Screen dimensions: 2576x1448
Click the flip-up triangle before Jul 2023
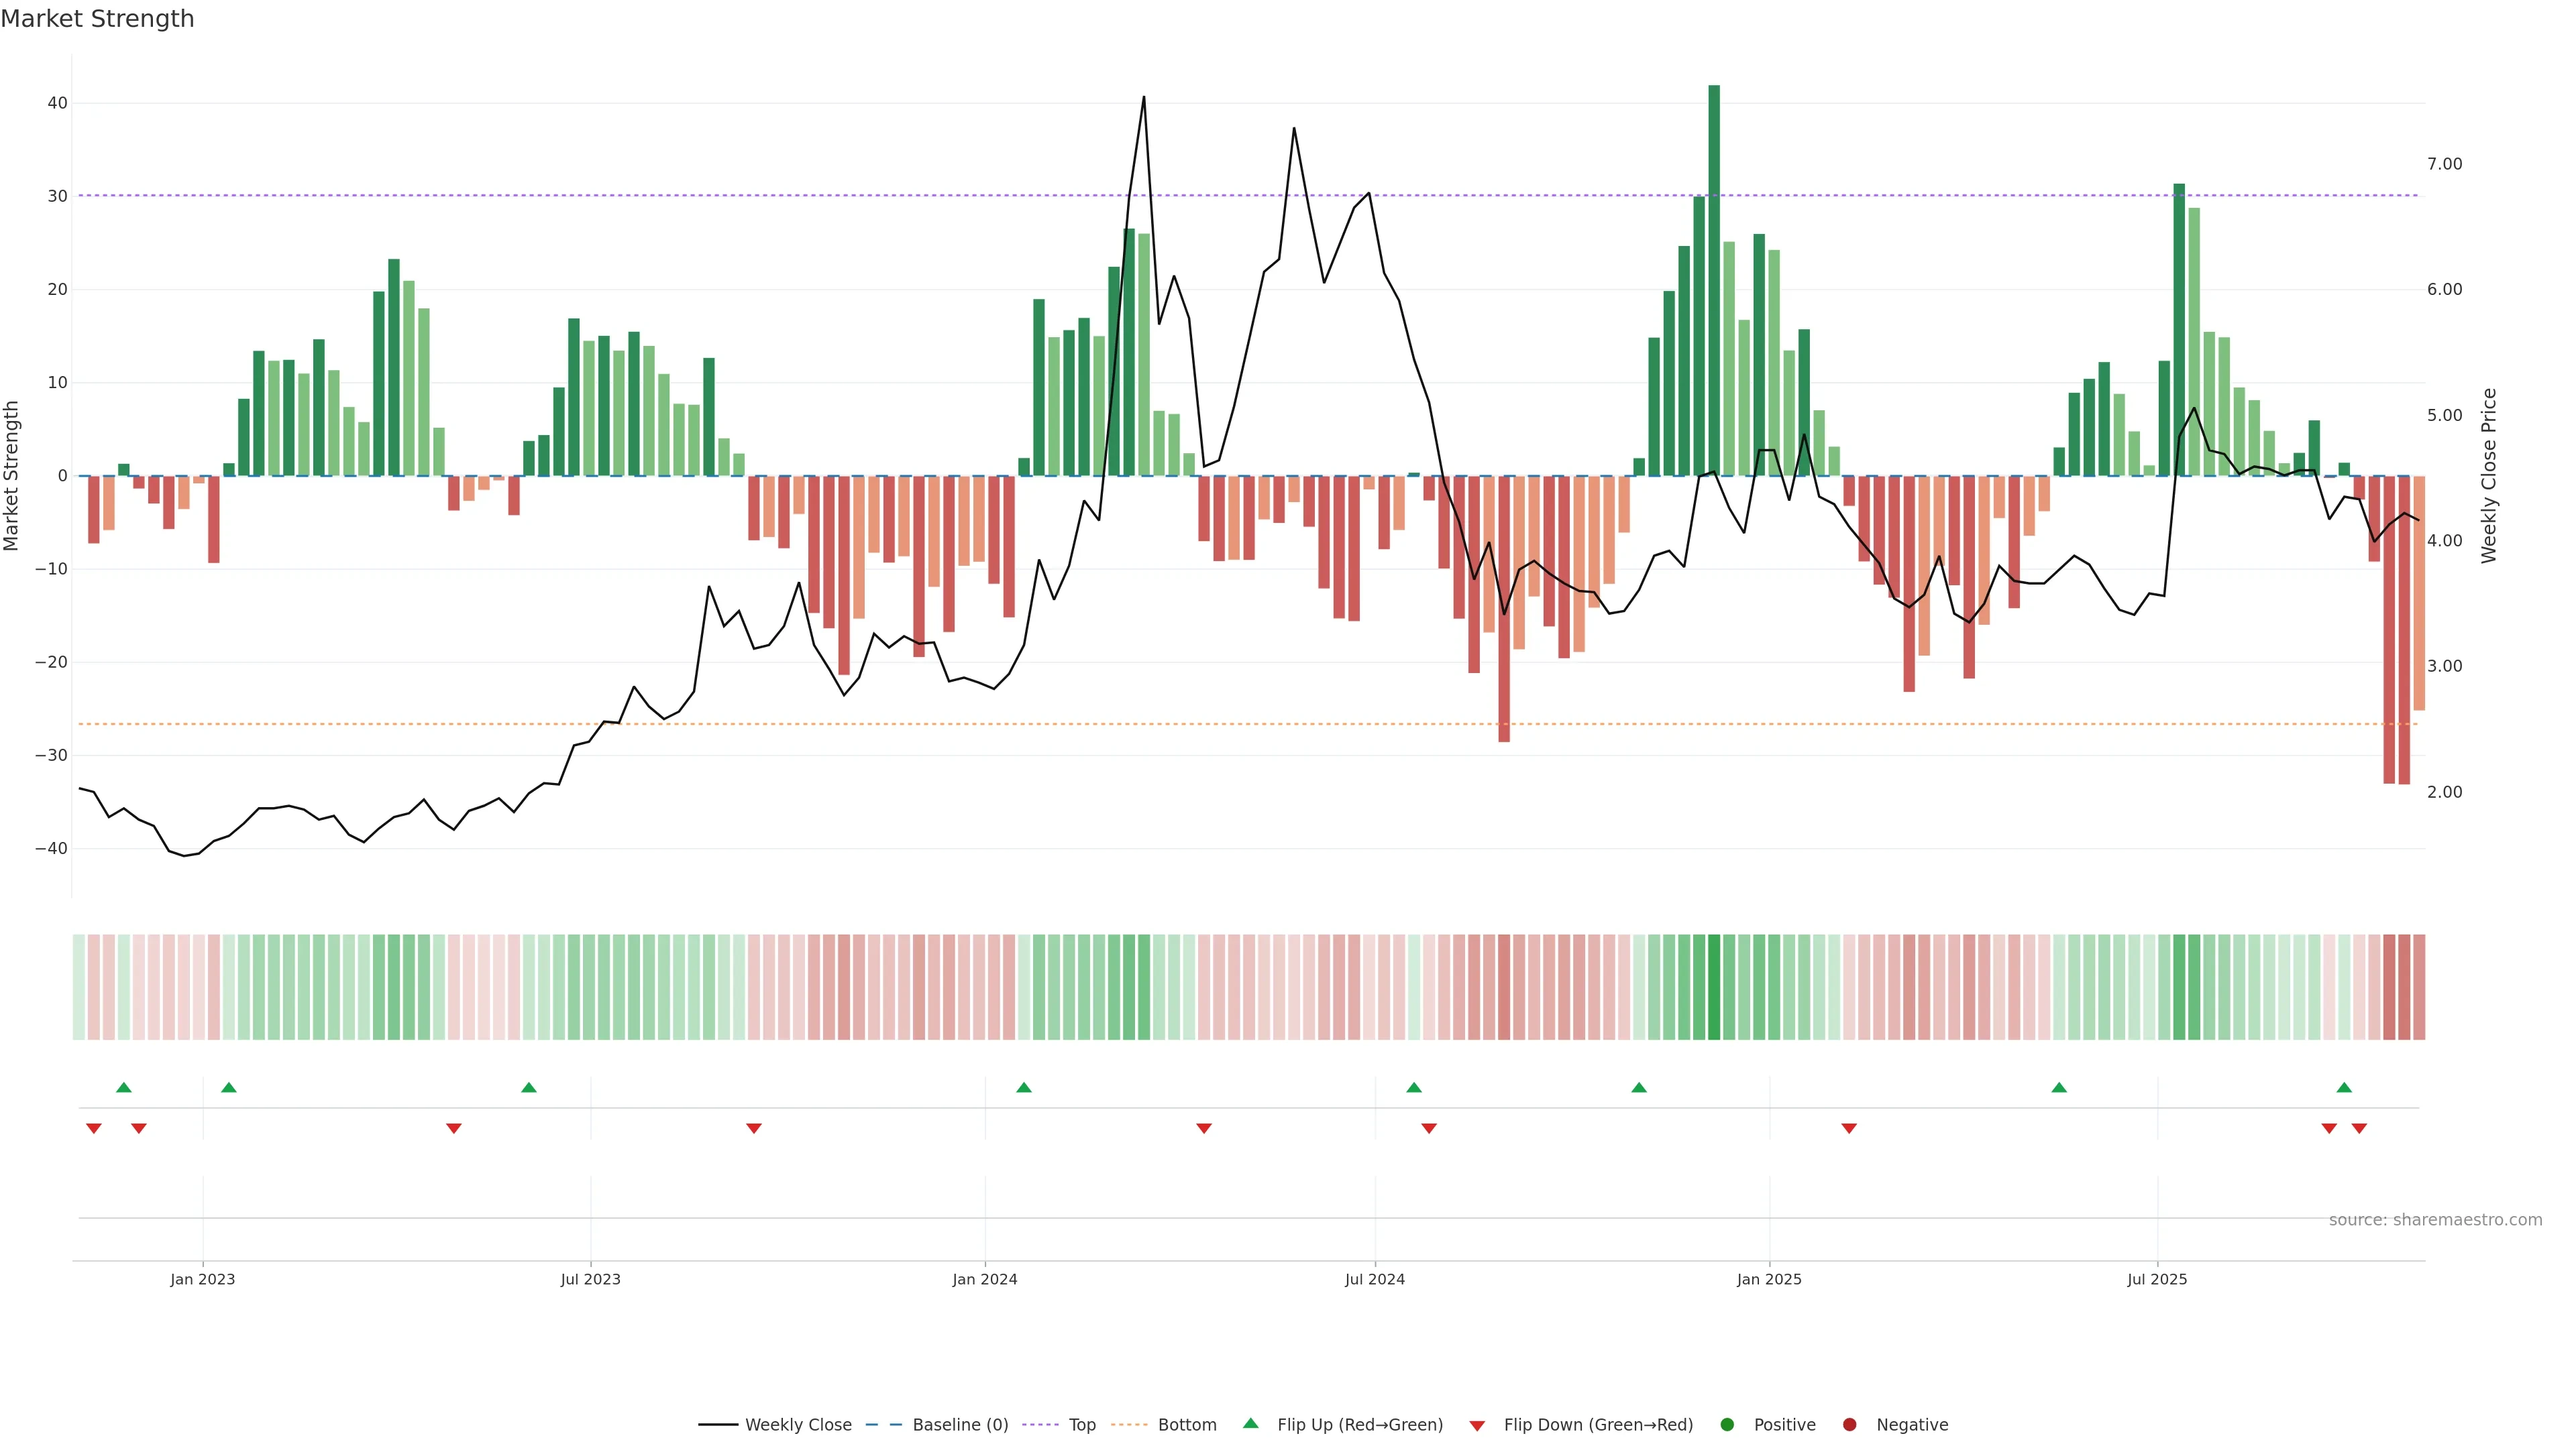point(529,1087)
